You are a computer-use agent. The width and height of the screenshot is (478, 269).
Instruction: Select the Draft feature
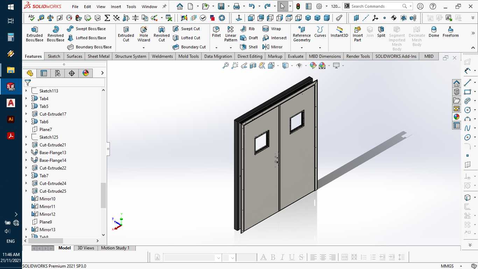coord(249,38)
